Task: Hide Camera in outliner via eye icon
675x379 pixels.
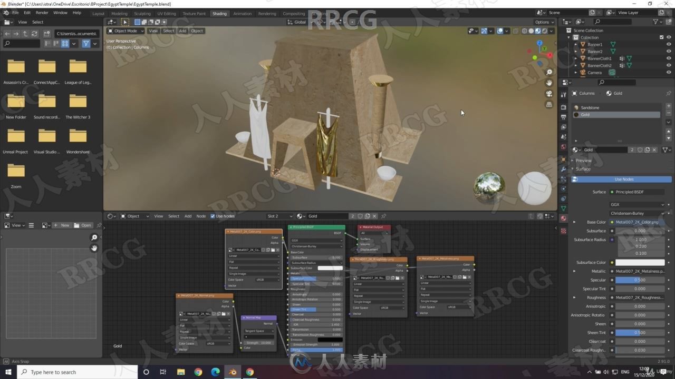Action: click(x=669, y=73)
